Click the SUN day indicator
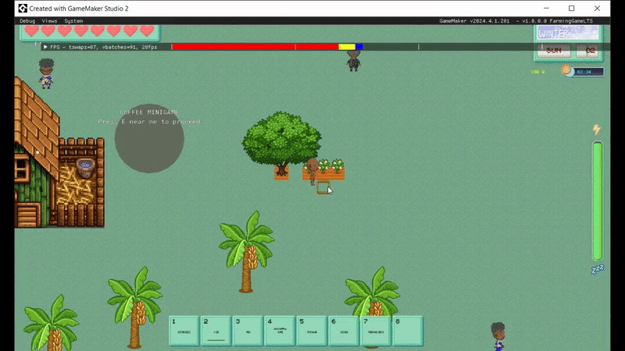 (553, 51)
